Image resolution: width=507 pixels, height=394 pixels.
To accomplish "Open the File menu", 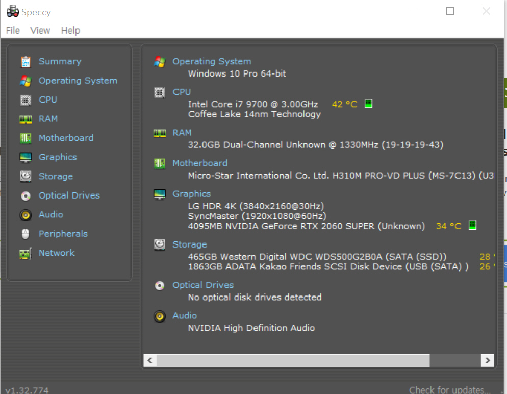I will tap(13, 31).
